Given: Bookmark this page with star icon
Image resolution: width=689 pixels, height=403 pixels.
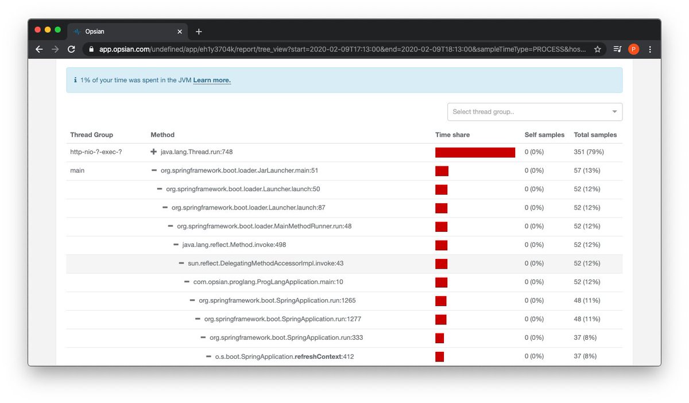Looking at the screenshot, I should click(598, 49).
